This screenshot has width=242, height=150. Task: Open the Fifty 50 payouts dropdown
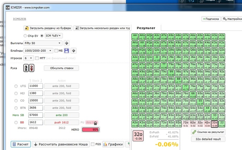[x=43, y=43]
